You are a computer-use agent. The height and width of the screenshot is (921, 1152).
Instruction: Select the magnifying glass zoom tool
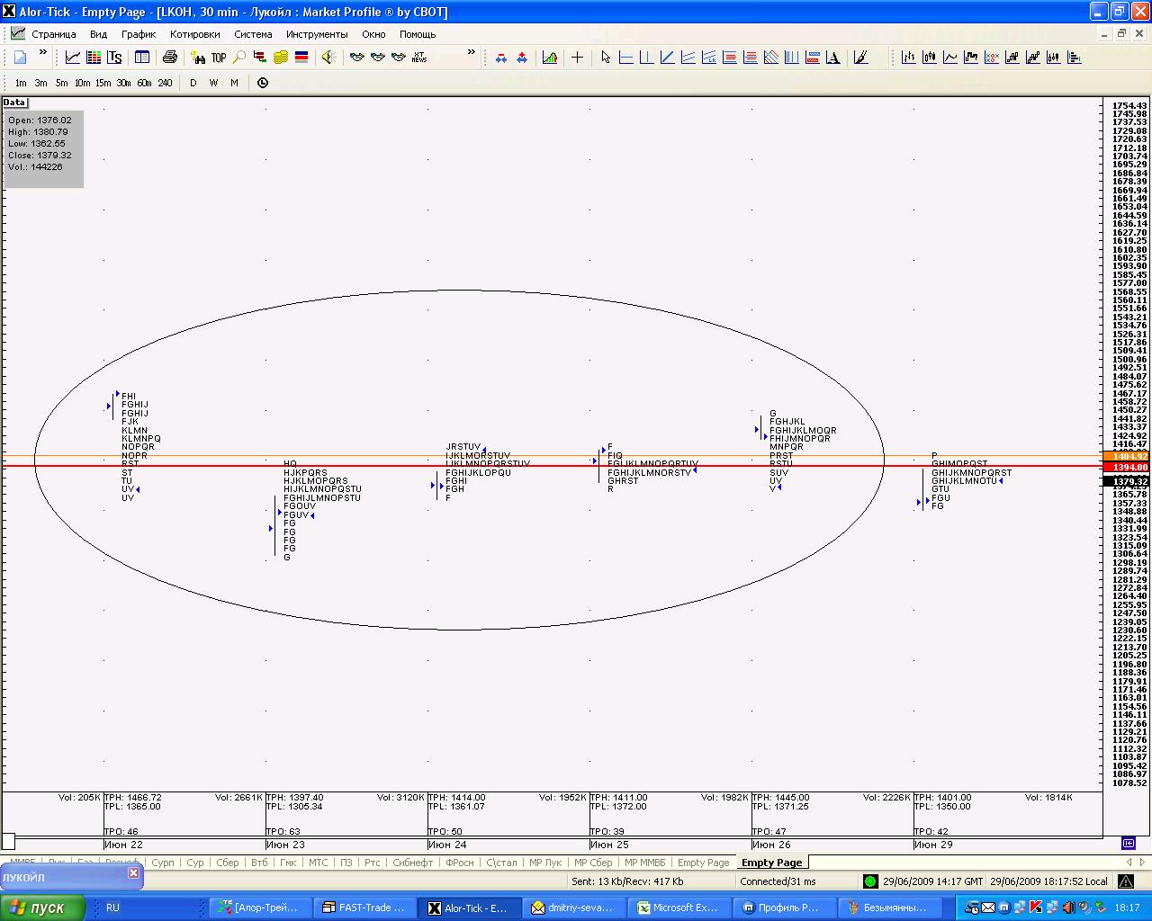point(239,58)
